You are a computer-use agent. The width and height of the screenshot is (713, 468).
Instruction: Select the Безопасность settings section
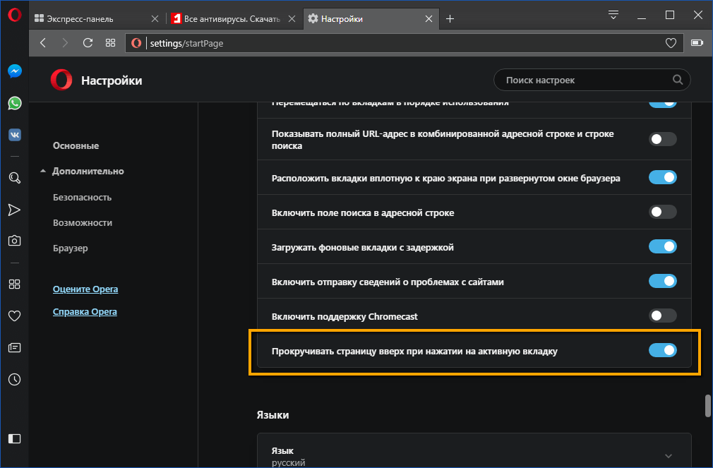[x=82, y=197]
